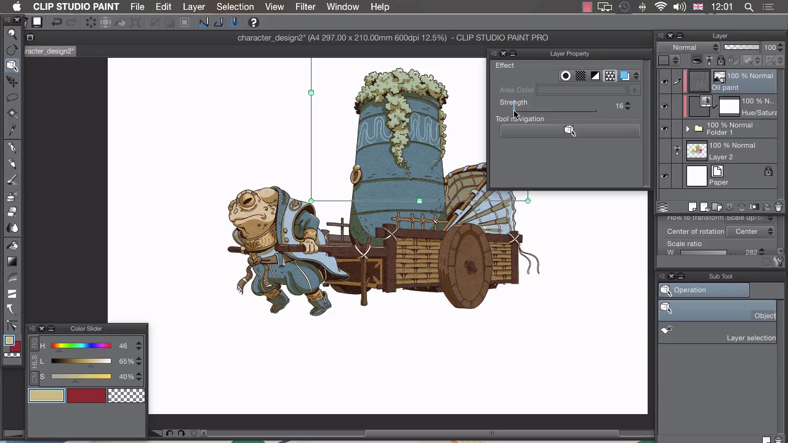Pick the dark red color swatch
Screen dimensions: 788x443
[86, 396]
